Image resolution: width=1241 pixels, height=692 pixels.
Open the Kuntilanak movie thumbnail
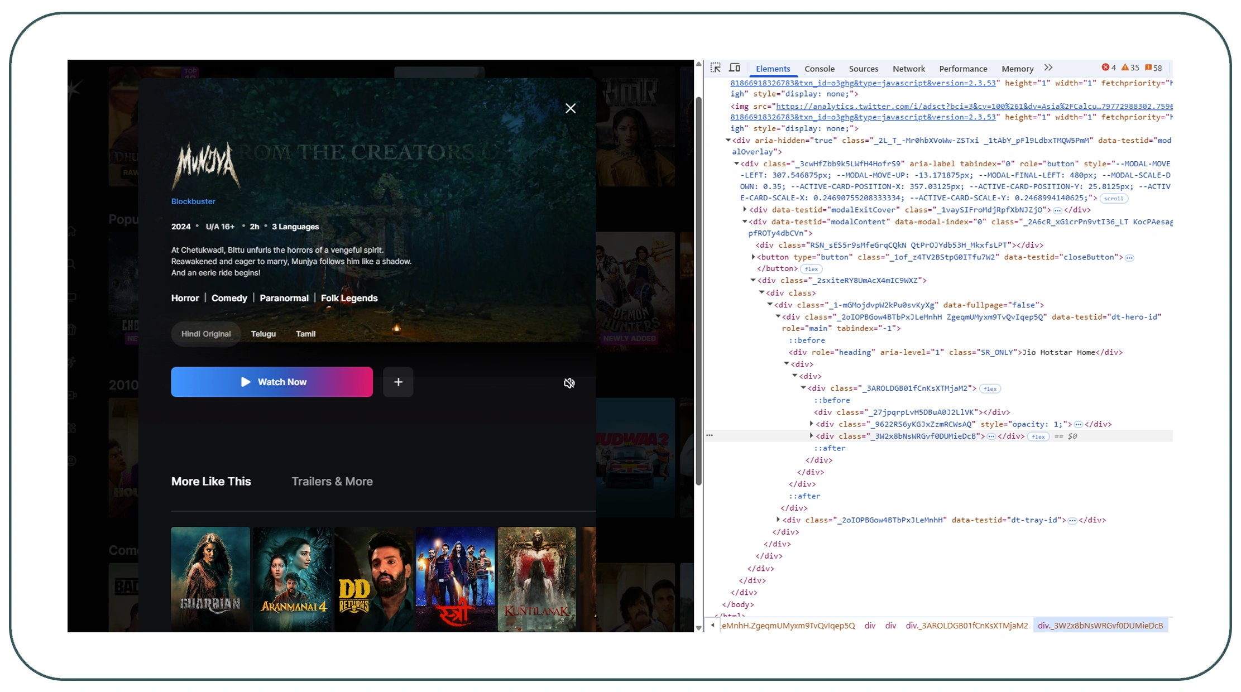536,579
